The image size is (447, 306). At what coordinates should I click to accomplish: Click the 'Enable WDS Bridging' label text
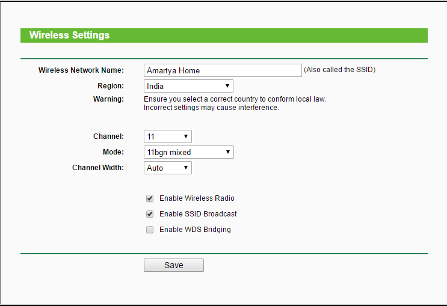196,230
